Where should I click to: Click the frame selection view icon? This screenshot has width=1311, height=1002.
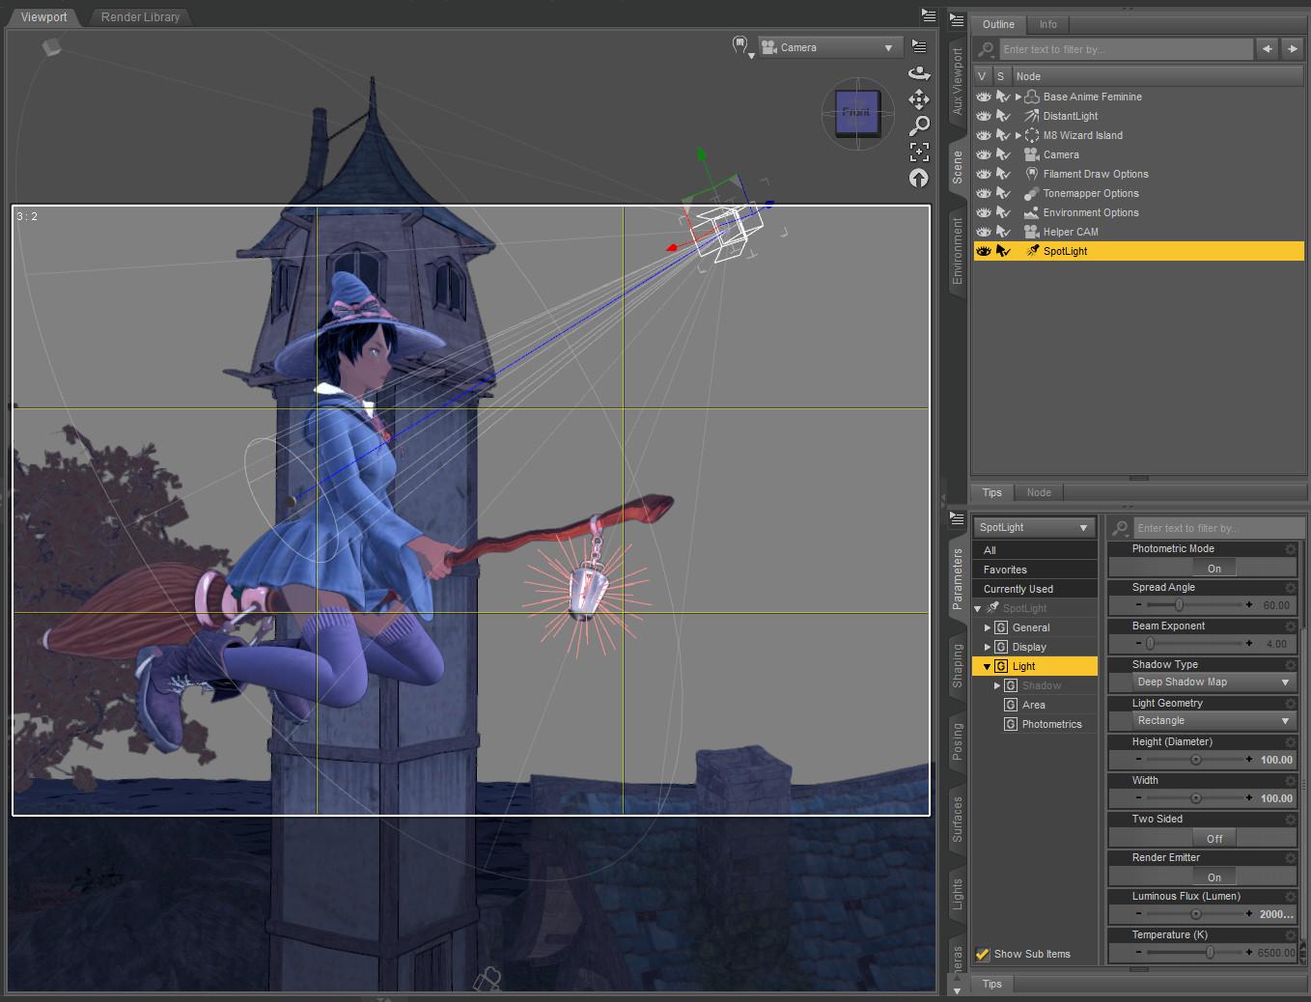(x=919, y=152)
